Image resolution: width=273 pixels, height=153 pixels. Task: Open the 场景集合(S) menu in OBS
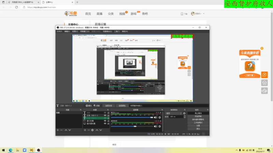(107, 31)
